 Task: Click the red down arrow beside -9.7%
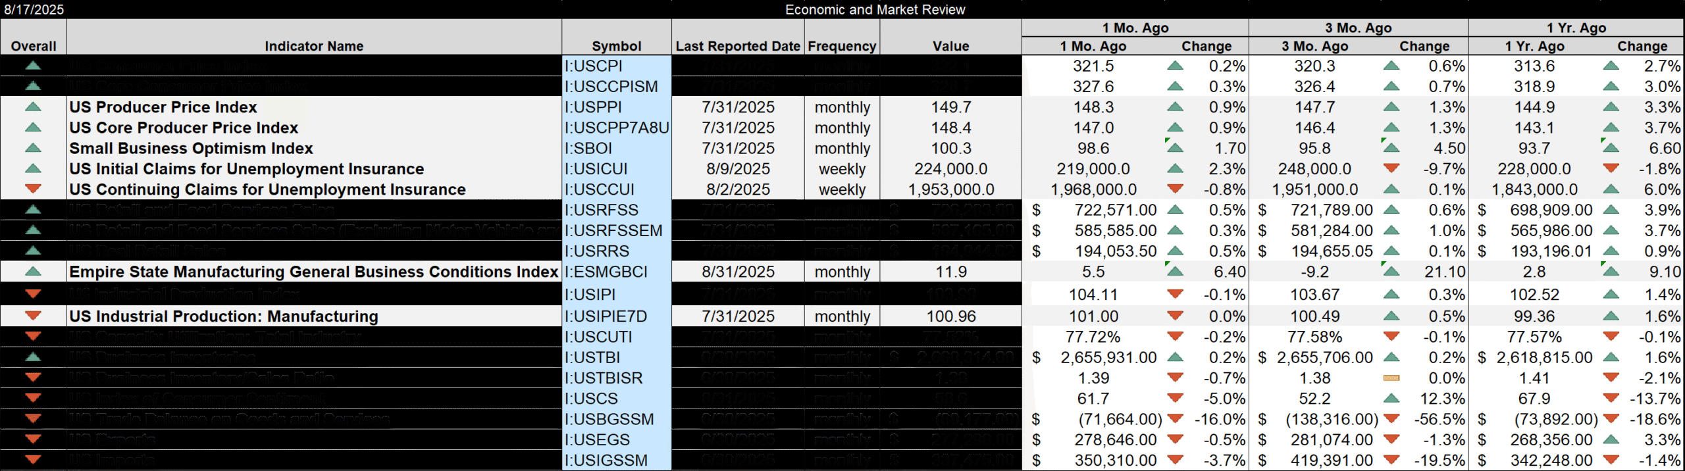coord(1391,169)
